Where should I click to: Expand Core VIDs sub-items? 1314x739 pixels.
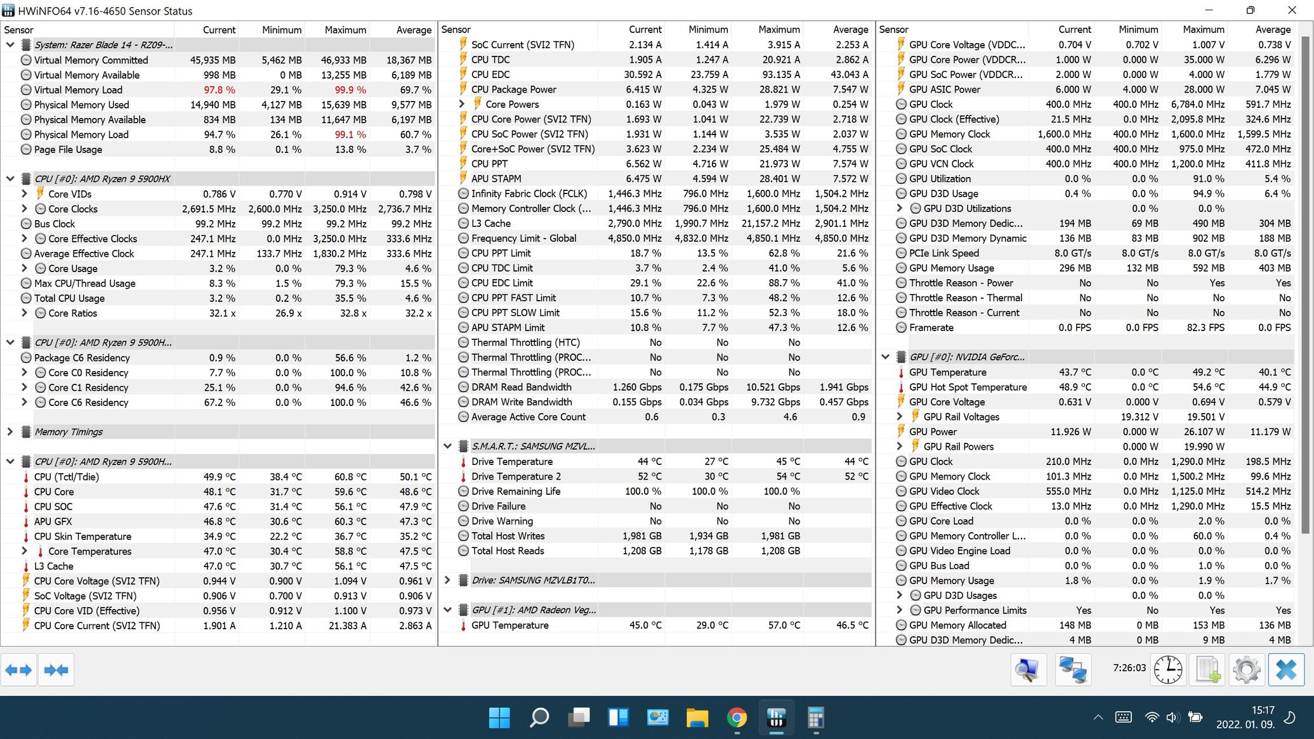click(x=24, y=193)
